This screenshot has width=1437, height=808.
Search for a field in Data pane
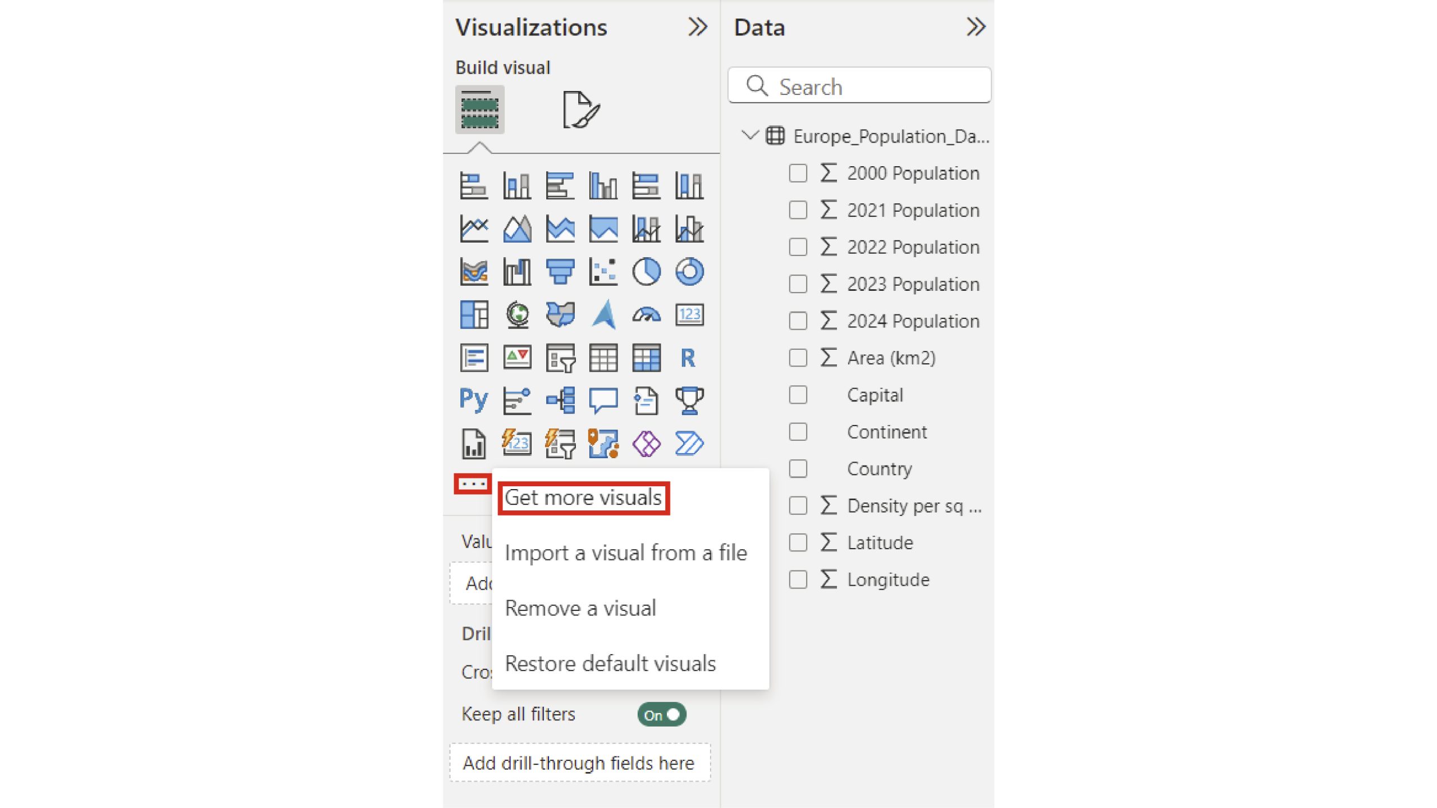pyautogui.click(x=859, y=87)
